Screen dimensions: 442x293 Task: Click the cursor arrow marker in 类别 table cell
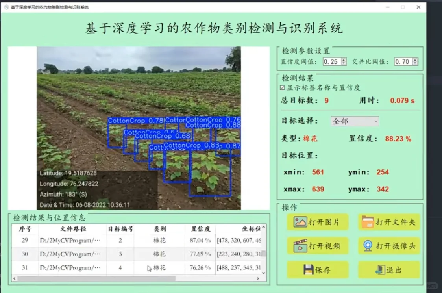pyautogui.click(x=149, y=268)
